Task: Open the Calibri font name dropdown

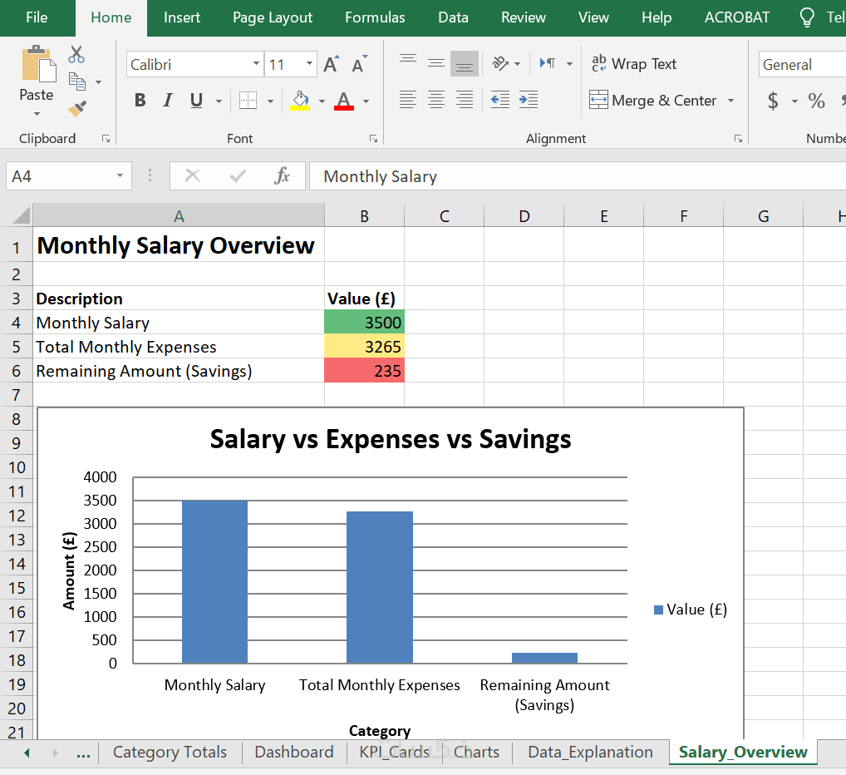Action: pos(256,64)
